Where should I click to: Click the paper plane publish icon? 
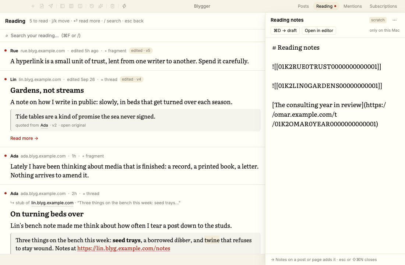click(51, 6)
